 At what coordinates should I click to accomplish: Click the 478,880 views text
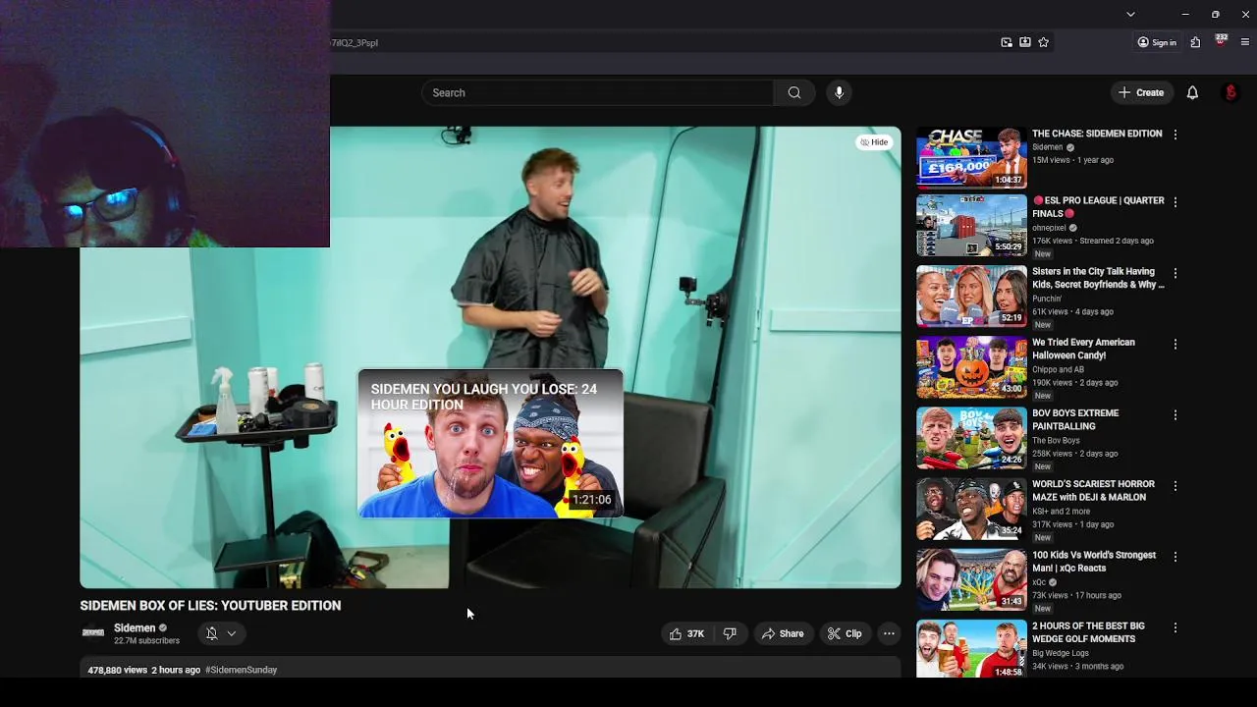117,670
